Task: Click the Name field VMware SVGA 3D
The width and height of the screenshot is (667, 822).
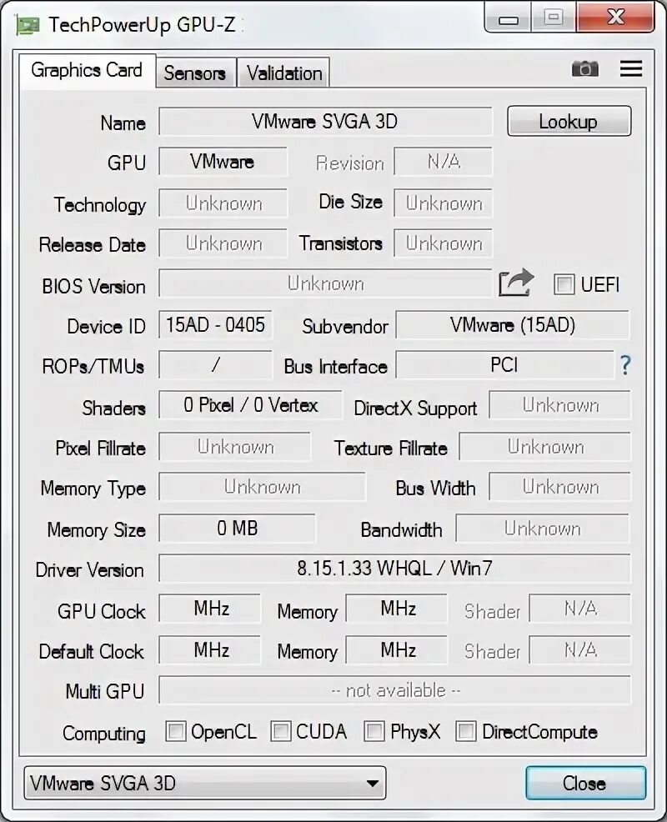Action: (x=325, y=122)
